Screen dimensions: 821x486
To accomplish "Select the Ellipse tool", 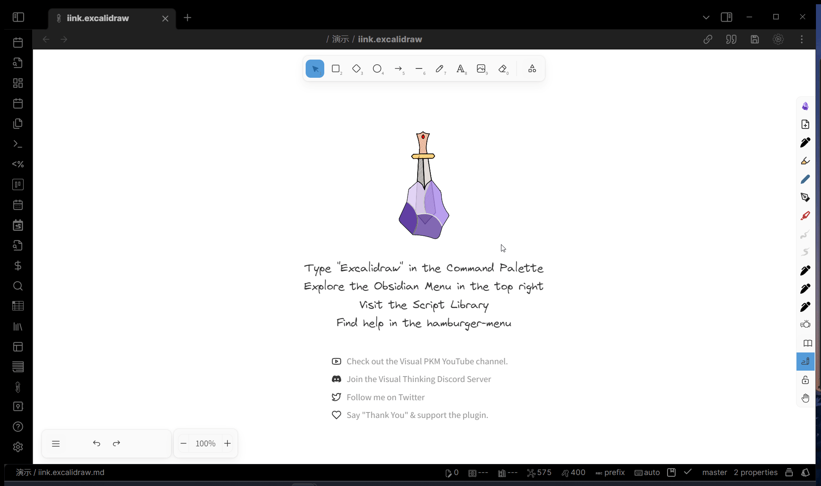I will [378, 69].
